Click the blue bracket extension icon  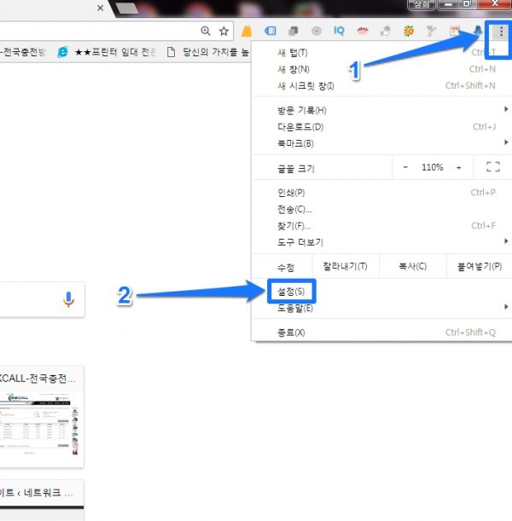pos(270,31)
